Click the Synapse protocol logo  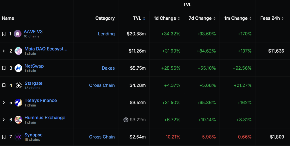[x=18, y=137]
